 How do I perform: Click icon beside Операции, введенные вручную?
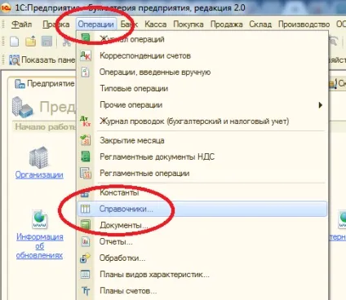pos(85,73)
